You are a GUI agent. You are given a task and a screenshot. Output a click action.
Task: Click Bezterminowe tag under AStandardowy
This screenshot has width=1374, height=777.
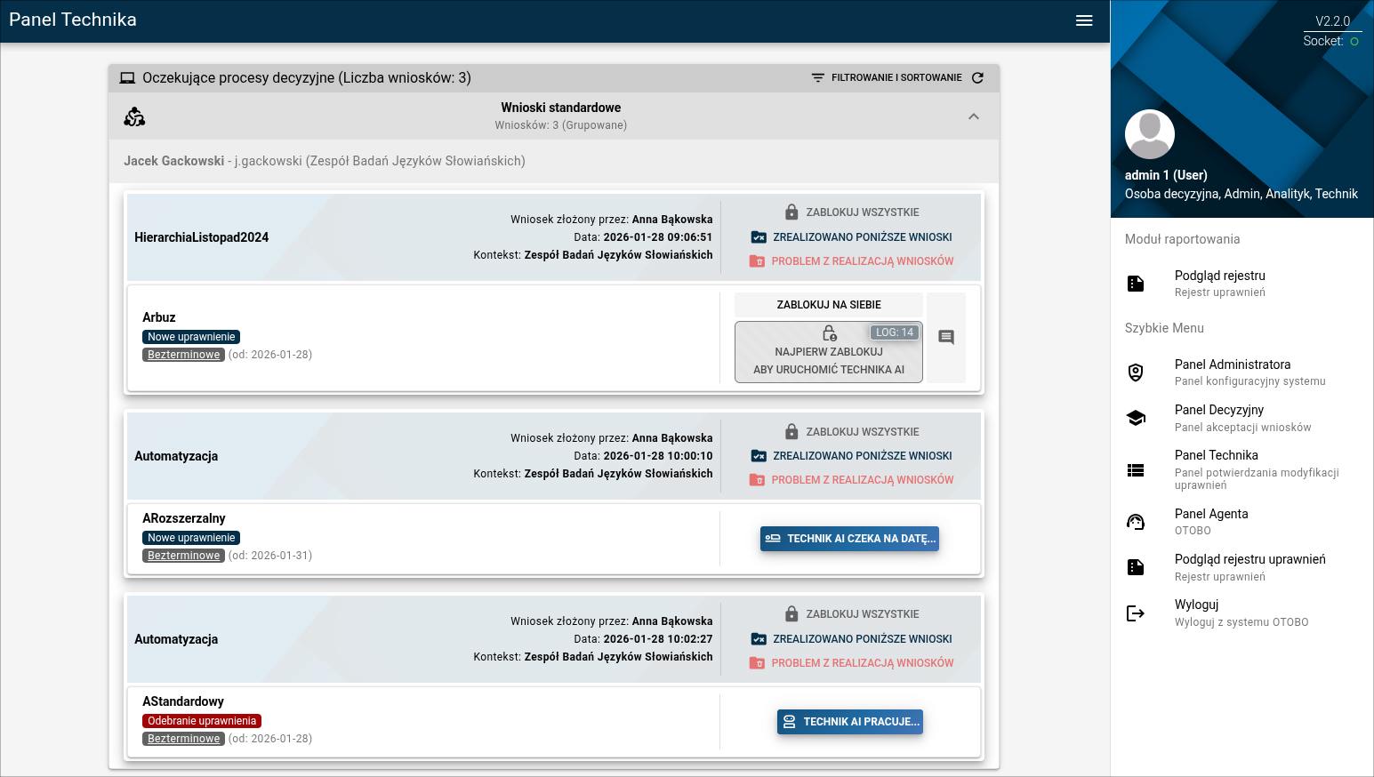coord(184,739)
